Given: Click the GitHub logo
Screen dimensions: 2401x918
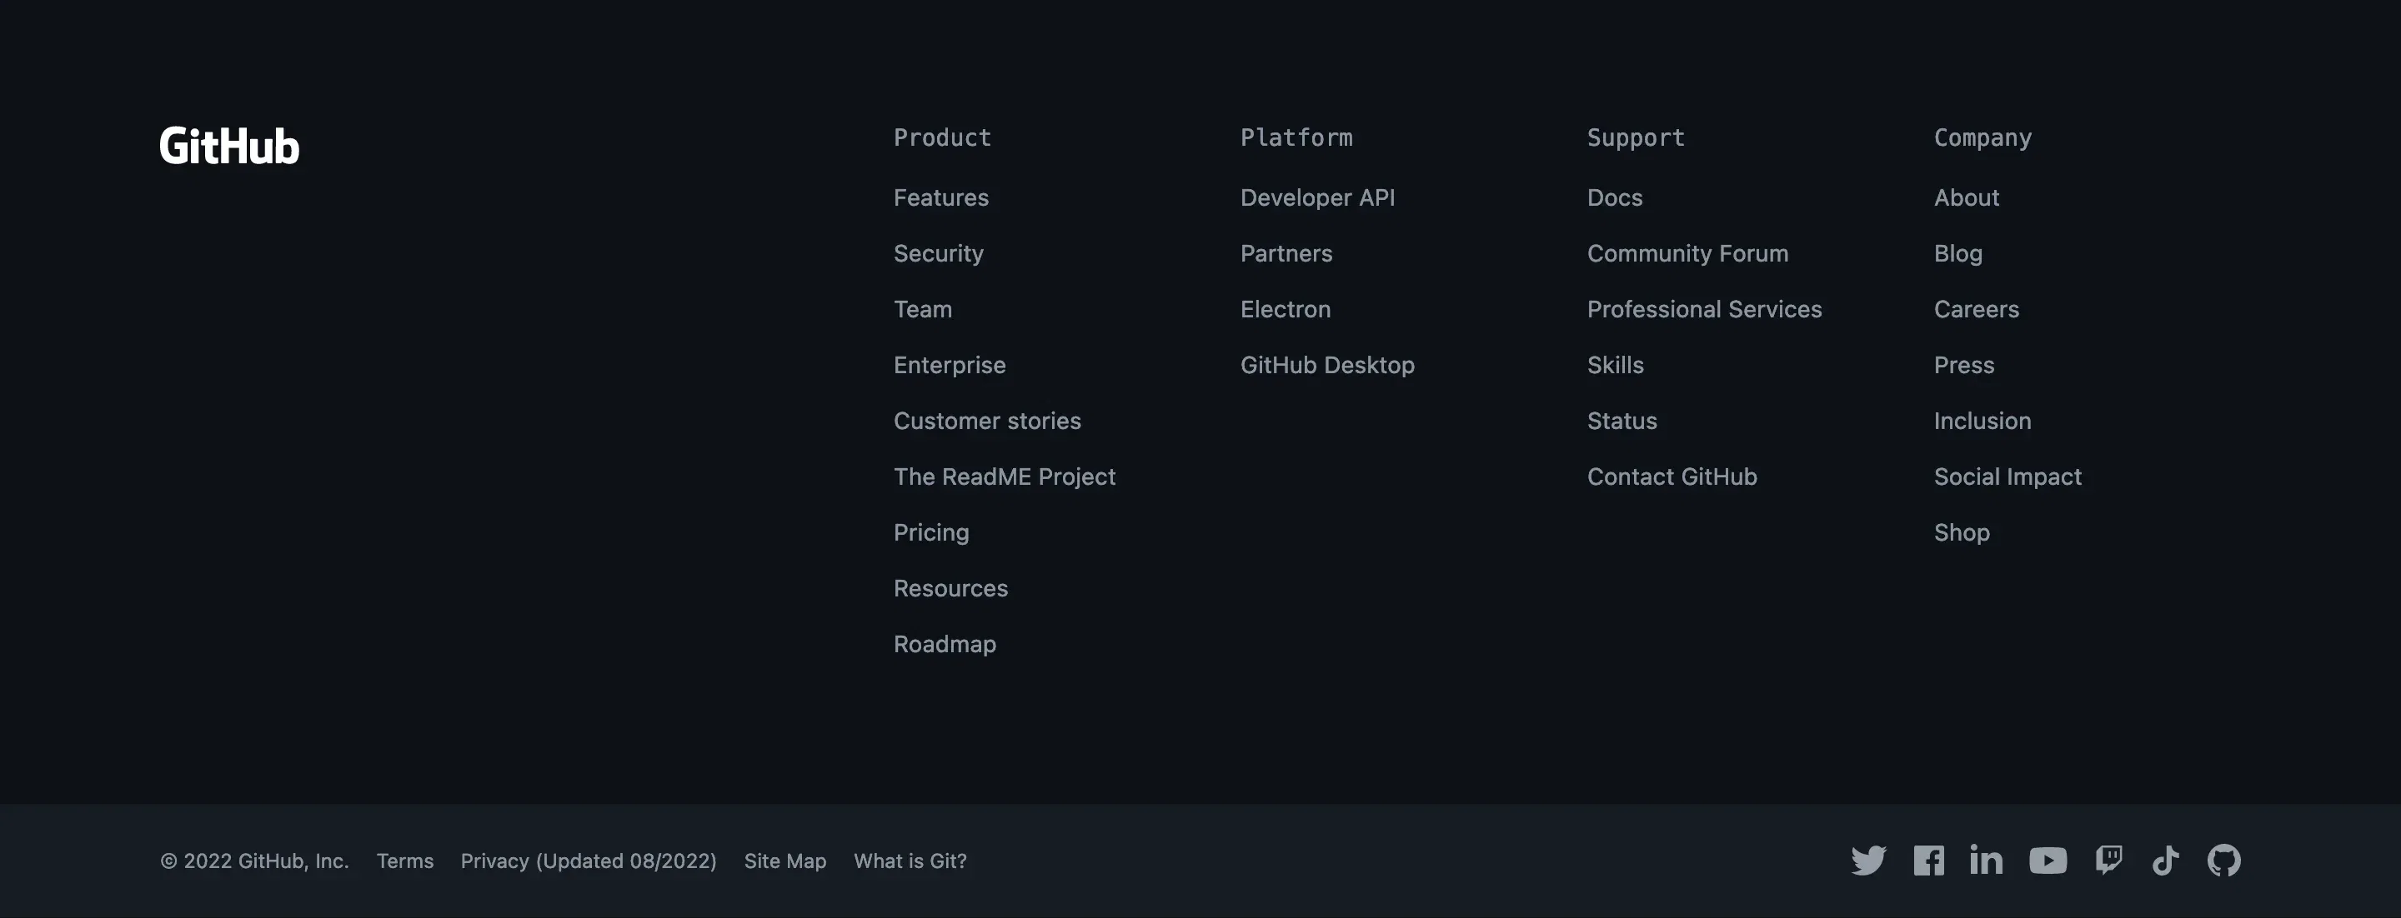Looking at the screenshot, I should click(x=228, y=144).
